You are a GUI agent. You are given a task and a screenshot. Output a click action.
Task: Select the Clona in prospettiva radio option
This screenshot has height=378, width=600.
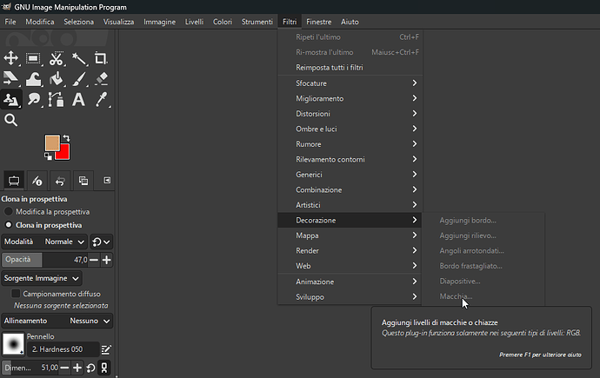tap(9, 224)
